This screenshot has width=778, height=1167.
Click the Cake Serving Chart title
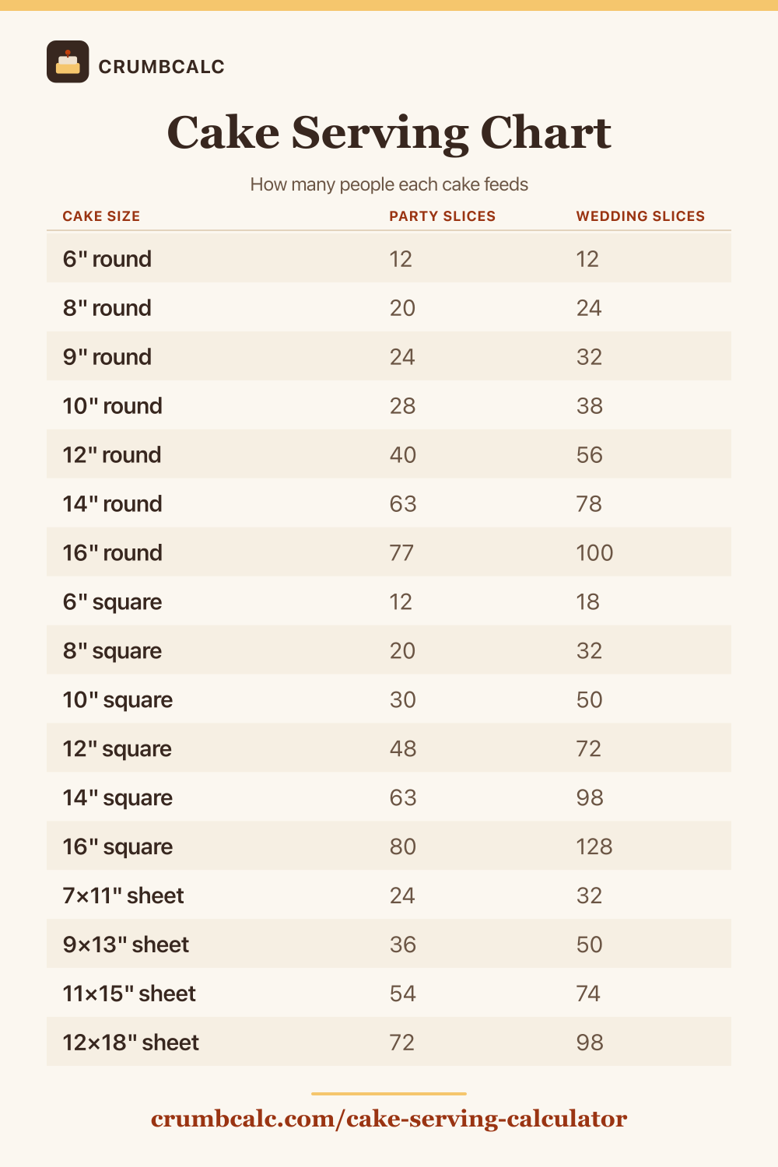[389, 132]
